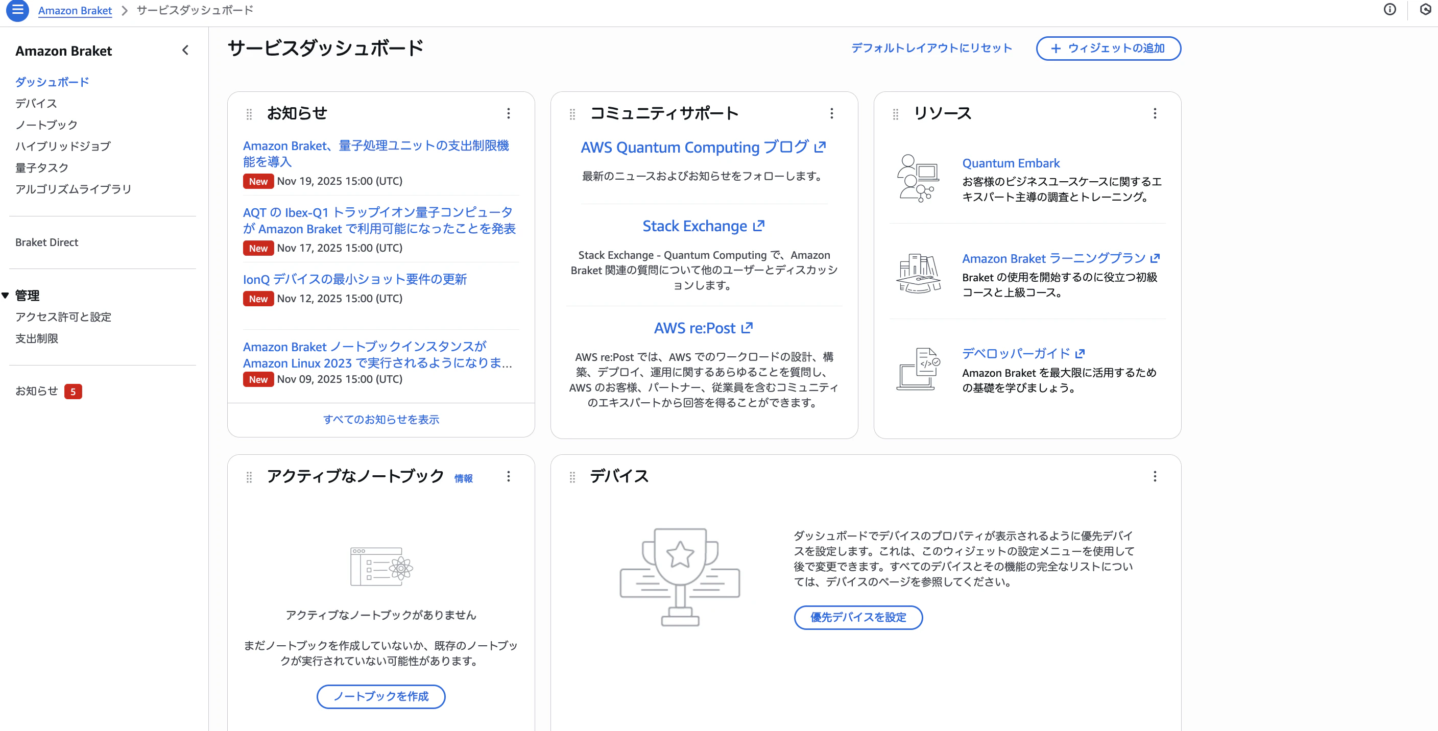Click the trophy device illustration
This screenshot has width=1438, height=731.
pyautogui.click(x=680, y=577)
